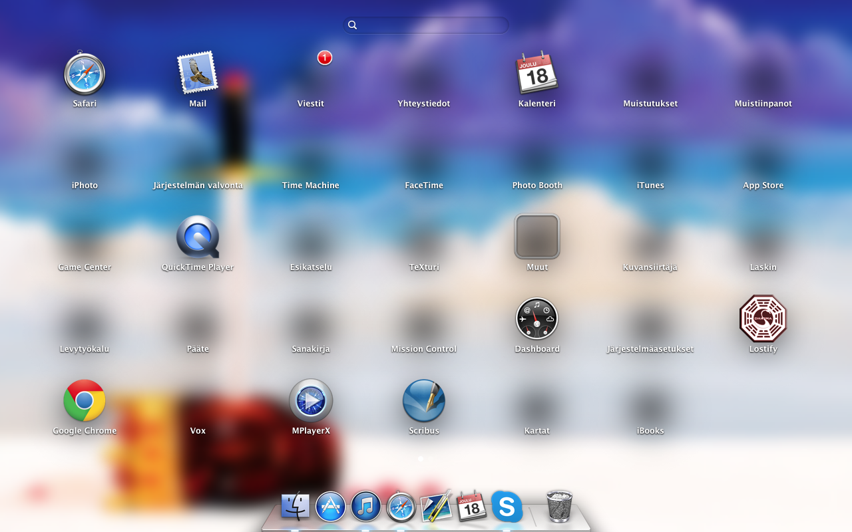The image size is (852, 532).
Task: Open Kalenteri calendar in the Launchpad grid
Action: (x=537, y=72)
